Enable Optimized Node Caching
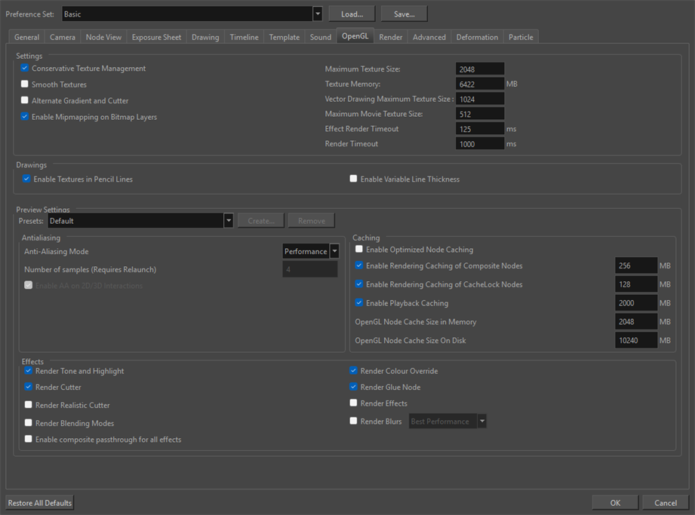This screenshot has width=695, height=515. tap(359, 250)
